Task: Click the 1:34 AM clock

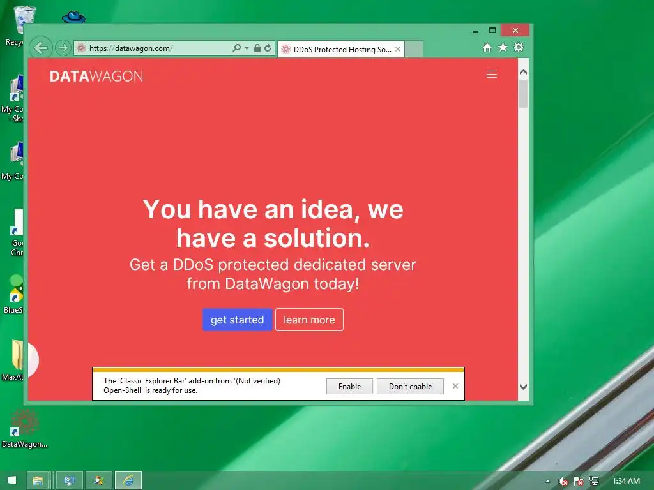Action: 626,481
